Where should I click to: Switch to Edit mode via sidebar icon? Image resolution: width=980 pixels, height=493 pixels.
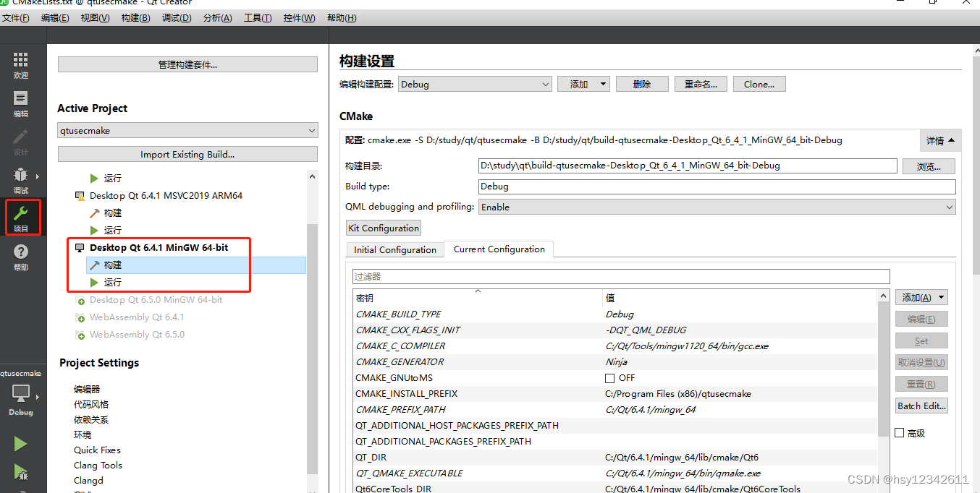[x=21, y=101]
